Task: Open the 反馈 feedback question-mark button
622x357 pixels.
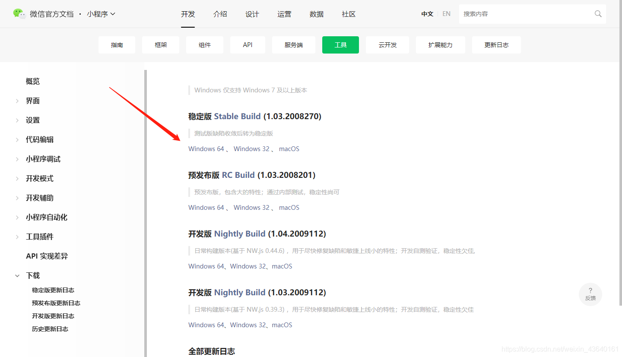Action: [590, 294]
